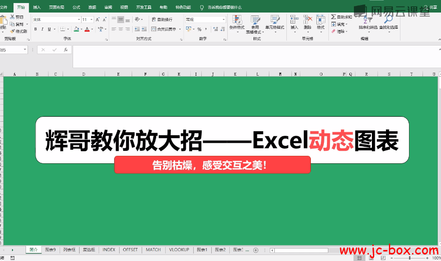This screenshot has height=261, width=441.
Task: Click decrease indent icon
Action: tap(137, 29)
